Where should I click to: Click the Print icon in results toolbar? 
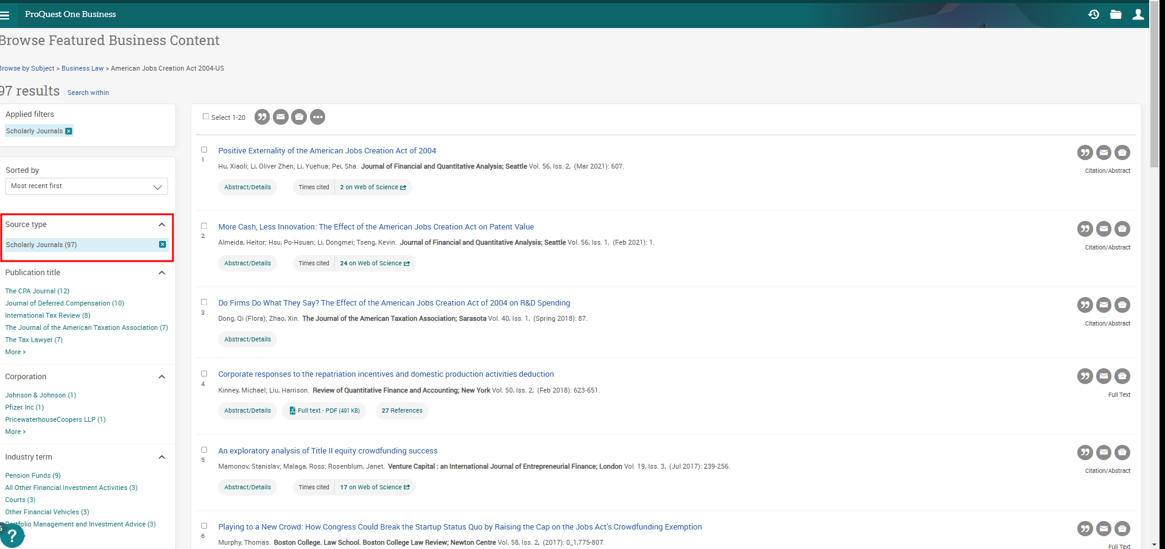click(299, 117)
